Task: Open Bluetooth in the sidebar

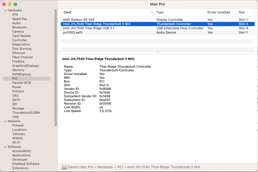Action: pos(19,27)
